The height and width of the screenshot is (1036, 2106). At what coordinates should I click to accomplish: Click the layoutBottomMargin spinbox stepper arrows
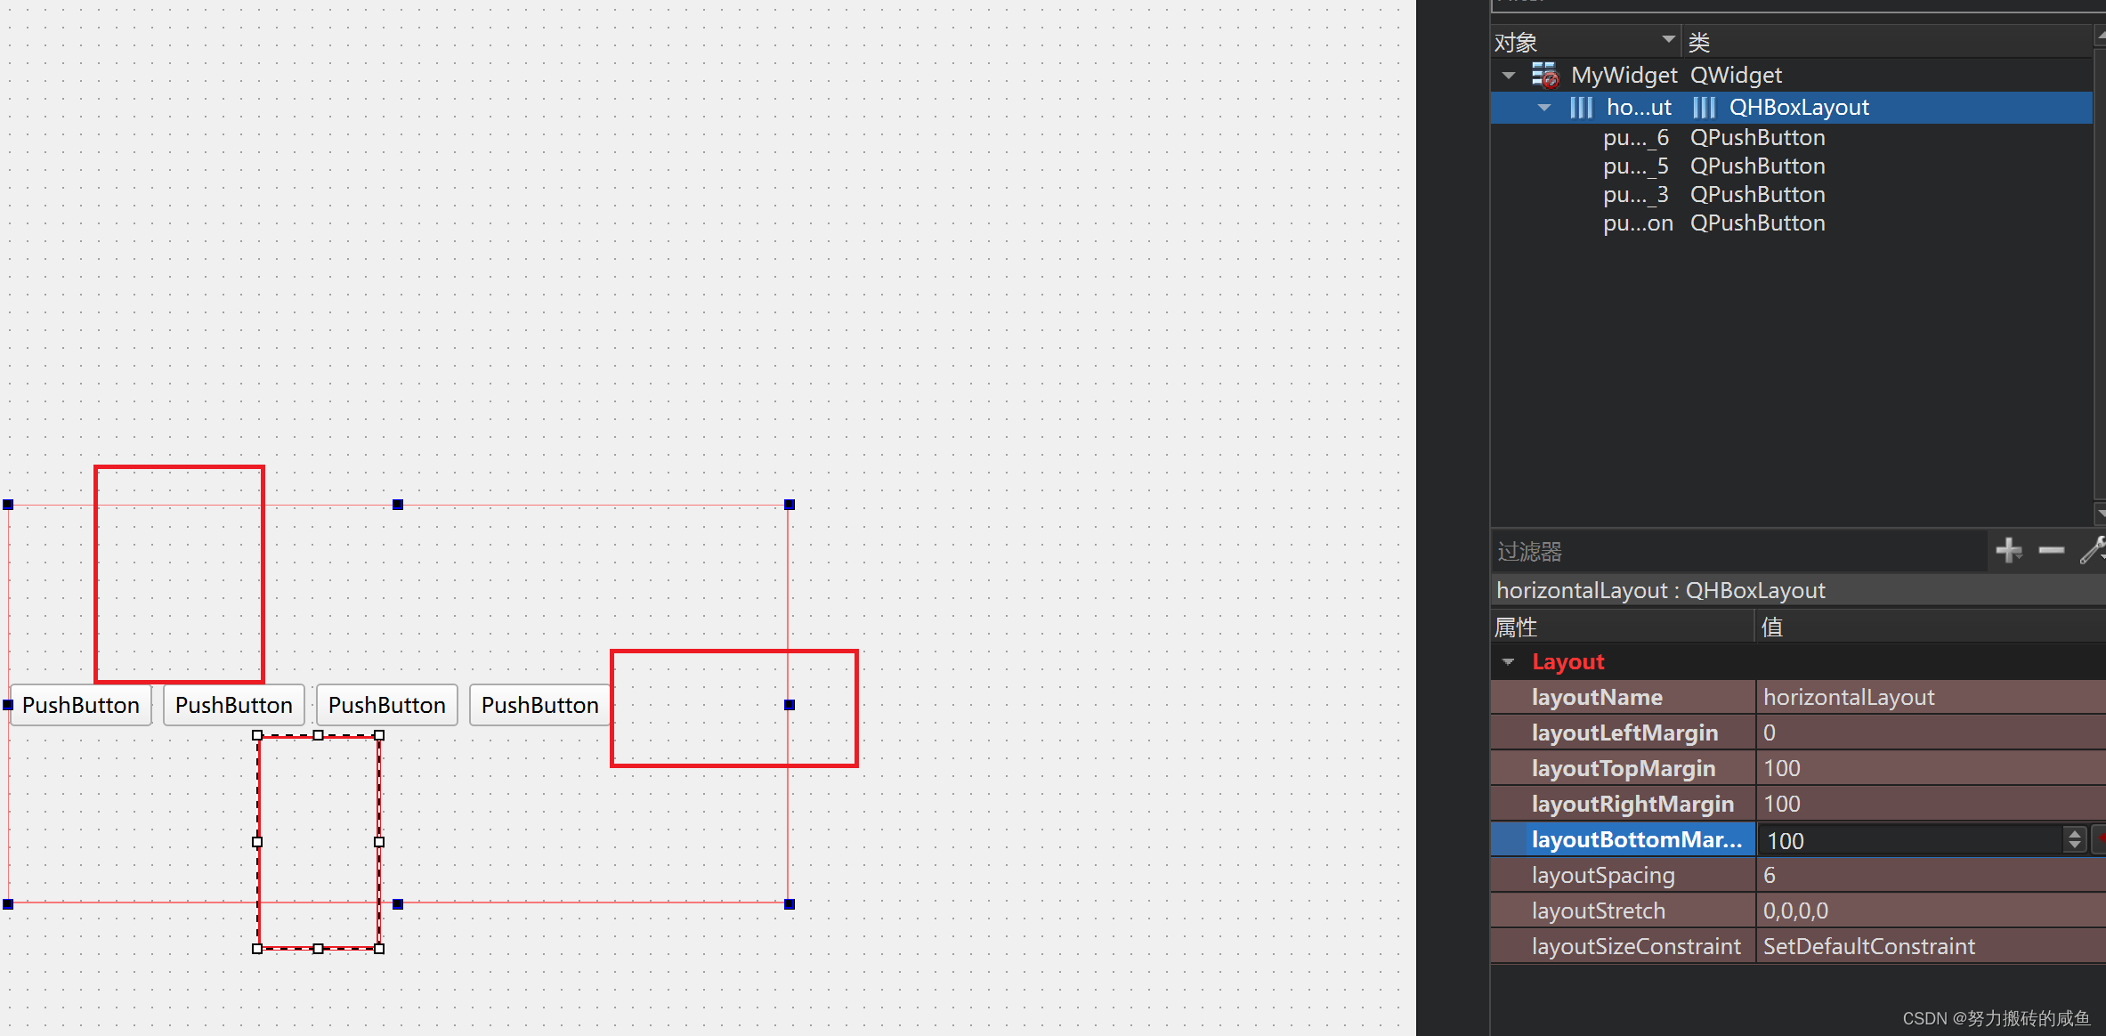(2075, 839)
